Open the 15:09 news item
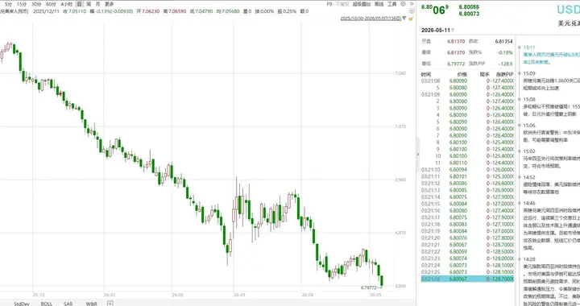The height and width of the screenshot is (306, 580). coord(551,85)
